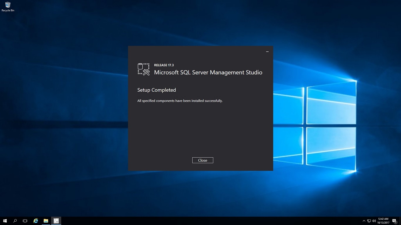The width and height of the screenshot is (401, 225).
Task: Open the network status tray icon
Action: coord(369,221)
